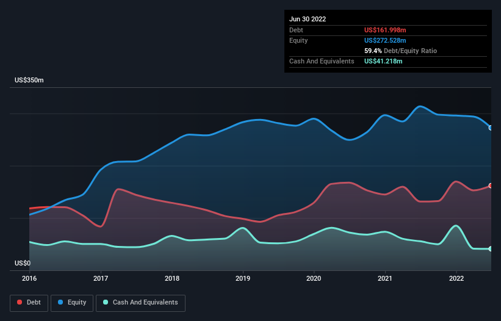Click the US$0 axis label

pyautogui.click(x=23, y=263)
